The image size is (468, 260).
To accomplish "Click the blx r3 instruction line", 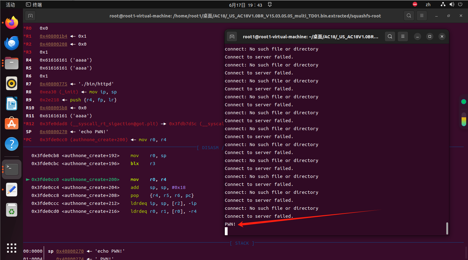I will [93, 164].
